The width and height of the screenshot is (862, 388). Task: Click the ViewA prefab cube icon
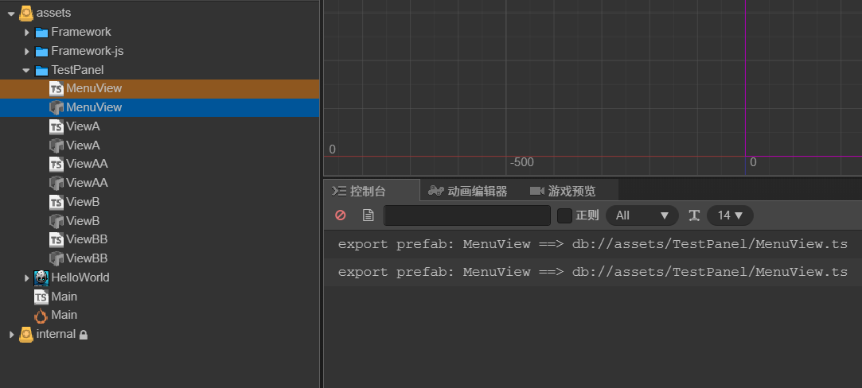coord(57,145)
